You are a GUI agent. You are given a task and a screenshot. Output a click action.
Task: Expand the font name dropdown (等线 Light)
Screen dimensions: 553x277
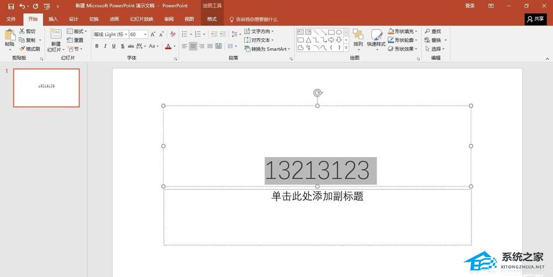(125, 34)
